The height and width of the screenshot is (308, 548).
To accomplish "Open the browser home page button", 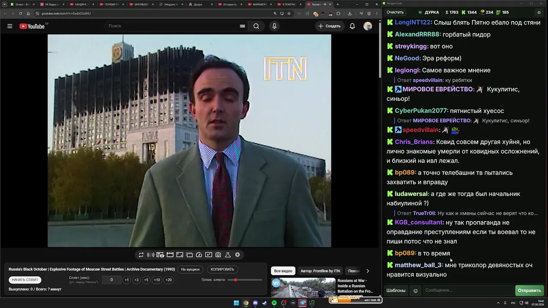I will click(28, 13).
